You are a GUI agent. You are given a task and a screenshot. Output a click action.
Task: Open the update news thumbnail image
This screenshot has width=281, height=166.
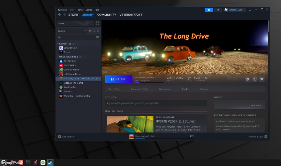tap(130, 124)
